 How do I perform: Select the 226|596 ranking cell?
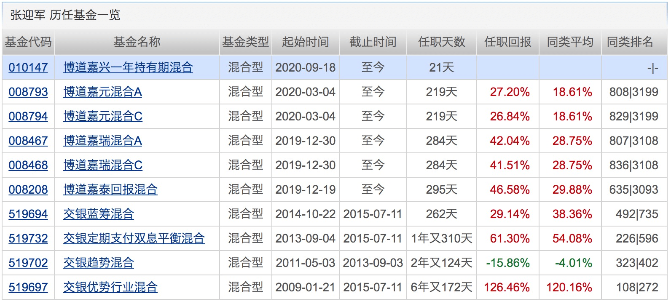[x=634, y=238]
